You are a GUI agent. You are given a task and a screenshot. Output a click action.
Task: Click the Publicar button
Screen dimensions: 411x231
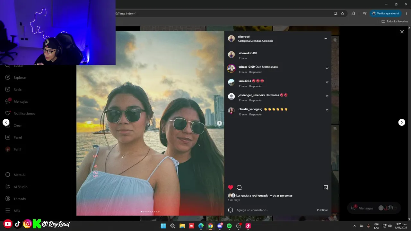[322, 210]
